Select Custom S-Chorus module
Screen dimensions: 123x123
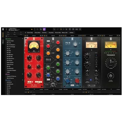(x=11, y=76)
